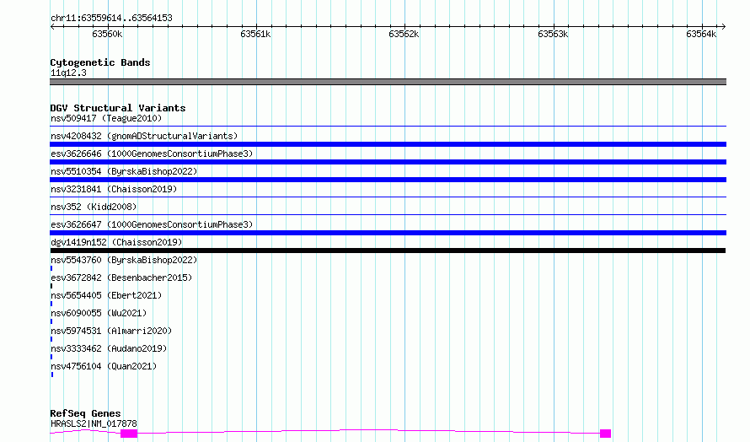Click the left magenta exon of HRASLS2

click(x=129, y=434)
